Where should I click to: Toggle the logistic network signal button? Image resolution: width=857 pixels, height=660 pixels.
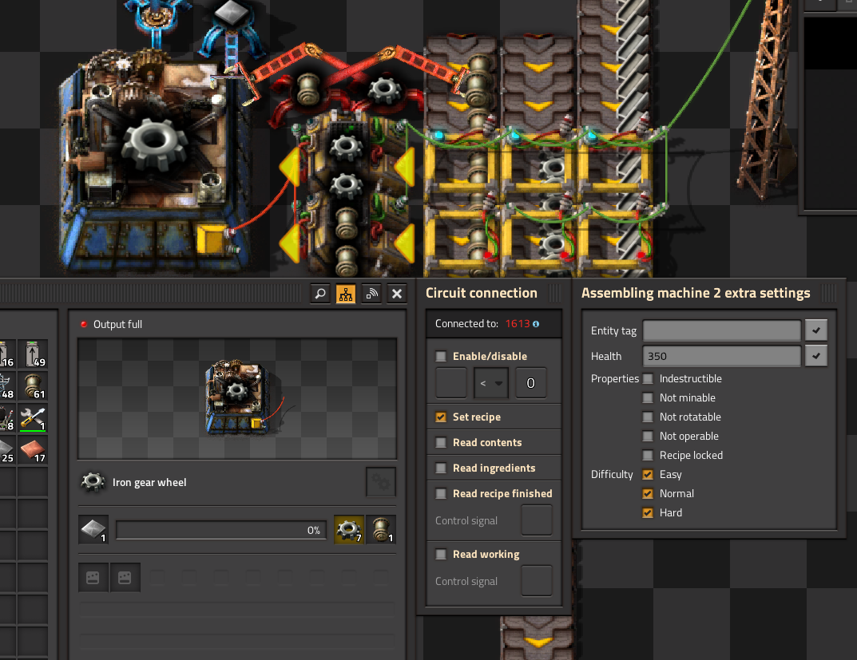[x=371, y=294]
